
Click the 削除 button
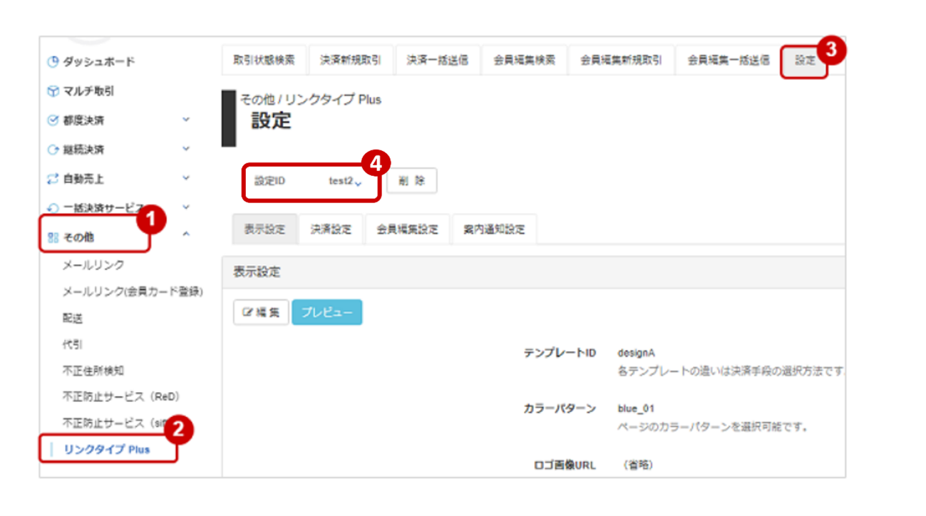point(412,180)
